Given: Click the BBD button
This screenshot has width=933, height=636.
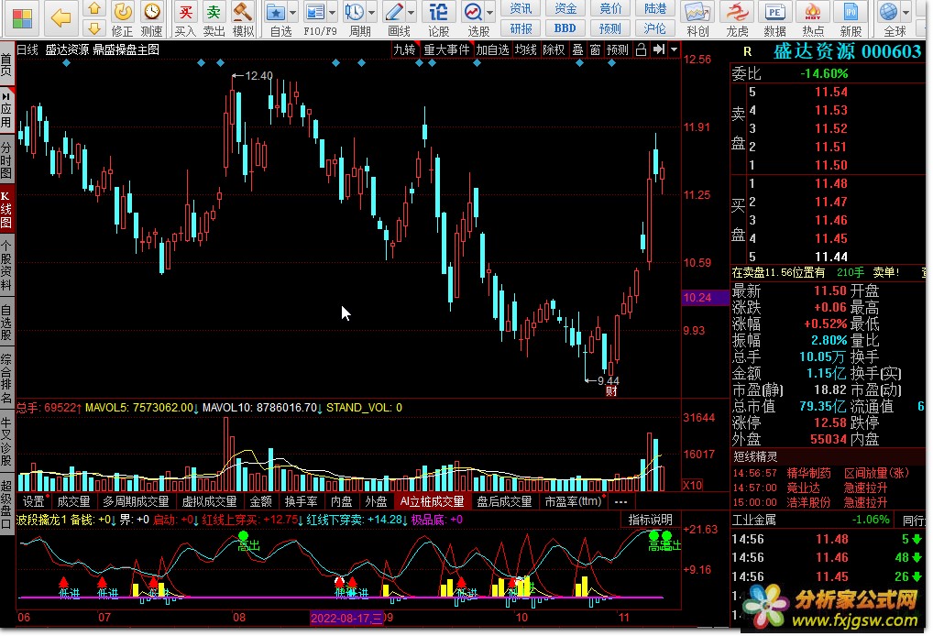Looking at the screenshot, I should coord(565,28).
